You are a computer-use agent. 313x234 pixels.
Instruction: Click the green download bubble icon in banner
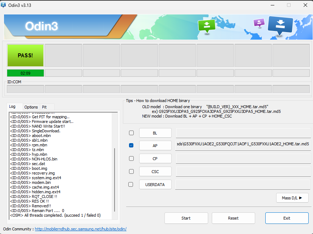click(207, 26)
